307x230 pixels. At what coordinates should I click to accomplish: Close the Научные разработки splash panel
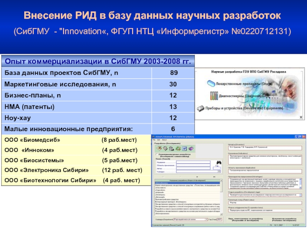pos(301,117)
